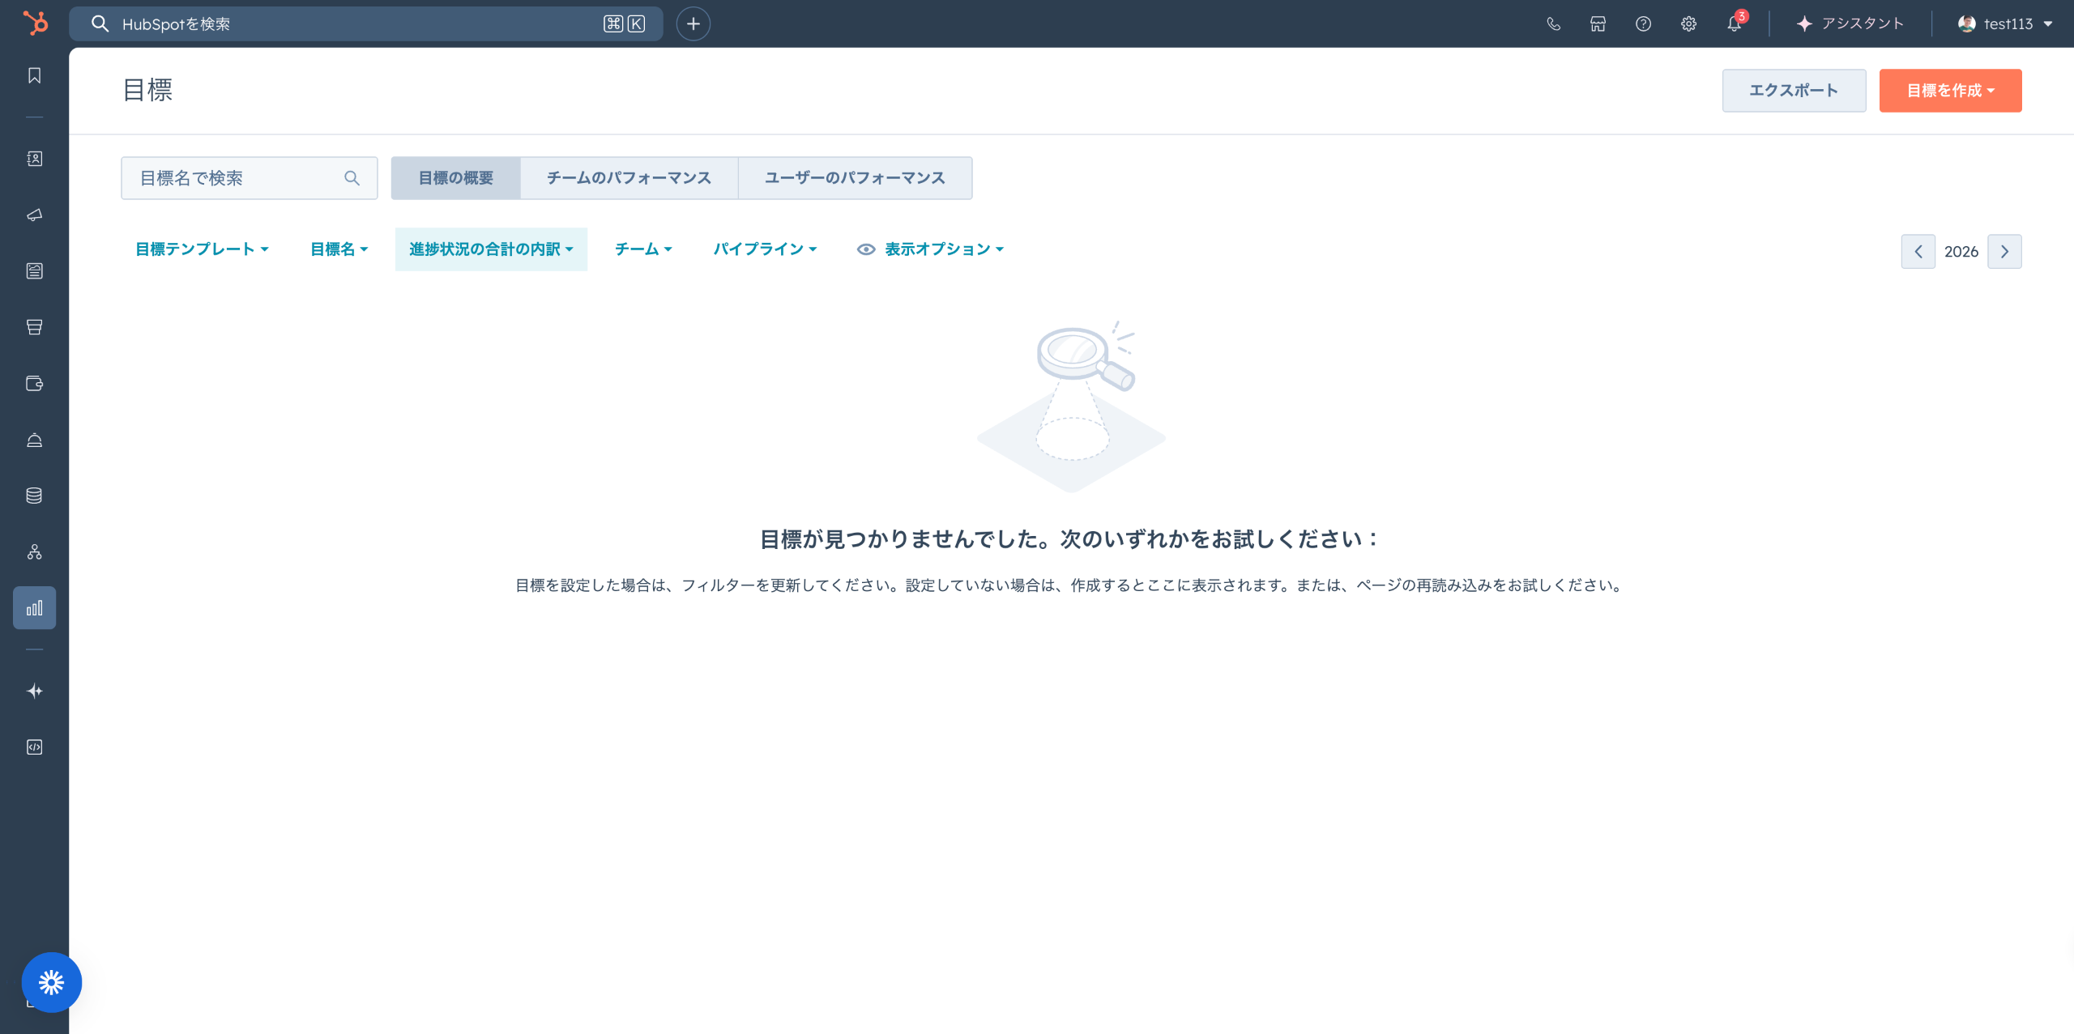Expand the 進捗状況の合計の内訳 dropdown
Viewport: 2074px width, 1034px height.
(491, 249)
